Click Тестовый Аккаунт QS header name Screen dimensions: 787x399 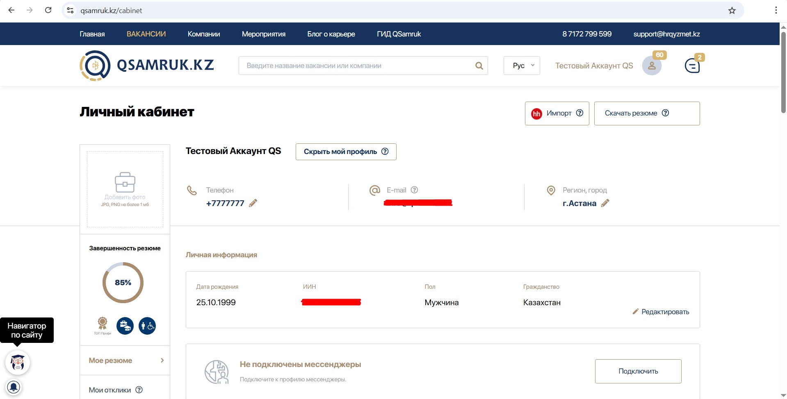click(x=594, y=66)
